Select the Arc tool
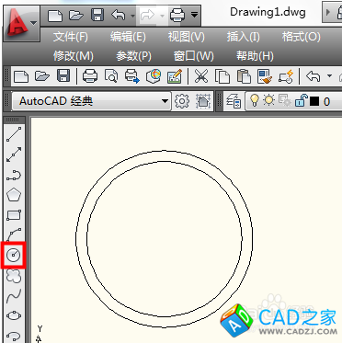This screenshot has width=342, height=343. pyautogui.click(x=14, y=234)
